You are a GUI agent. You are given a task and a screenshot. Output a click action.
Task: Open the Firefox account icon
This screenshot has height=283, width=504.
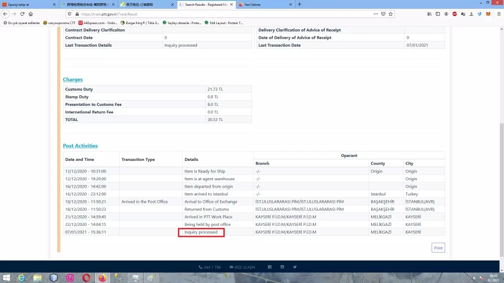click(x=446, y=14)
